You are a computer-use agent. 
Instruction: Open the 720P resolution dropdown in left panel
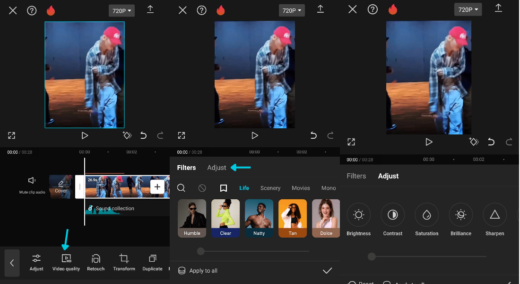pyautogui.click(x=121, y=10)
